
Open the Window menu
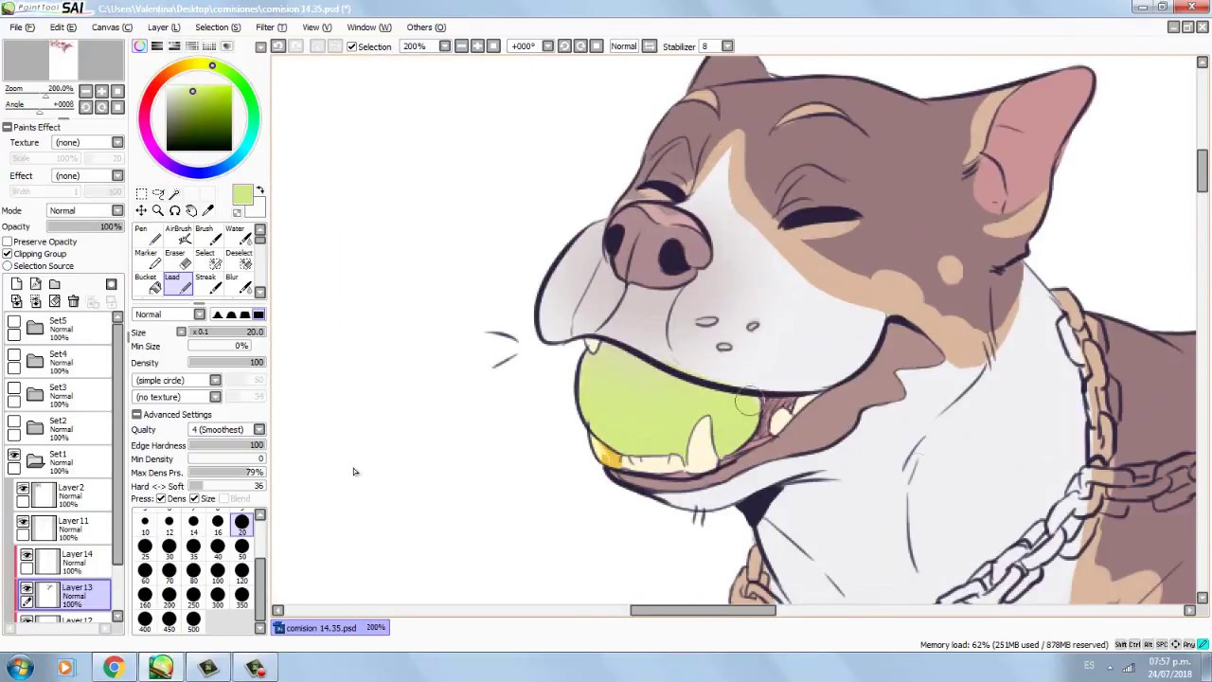368,27
